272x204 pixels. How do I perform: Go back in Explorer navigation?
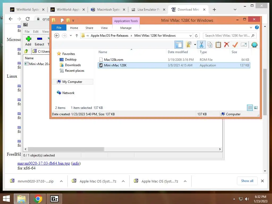coord(57,36)
